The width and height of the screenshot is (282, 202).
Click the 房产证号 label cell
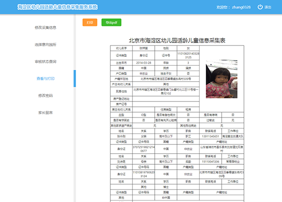pos(121,104)
